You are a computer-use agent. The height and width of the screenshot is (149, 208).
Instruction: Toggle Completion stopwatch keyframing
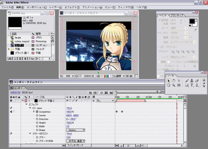pos(37,112)
